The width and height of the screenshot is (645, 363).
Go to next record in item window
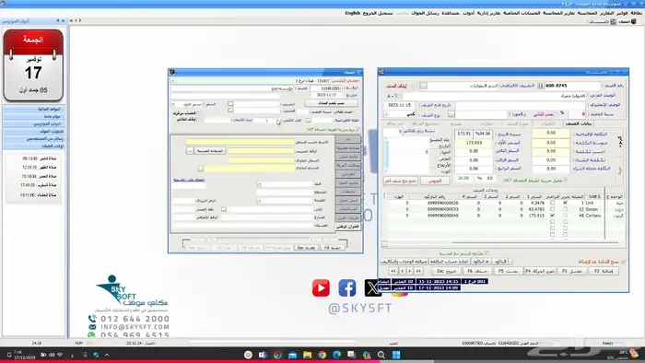point(410,271)
